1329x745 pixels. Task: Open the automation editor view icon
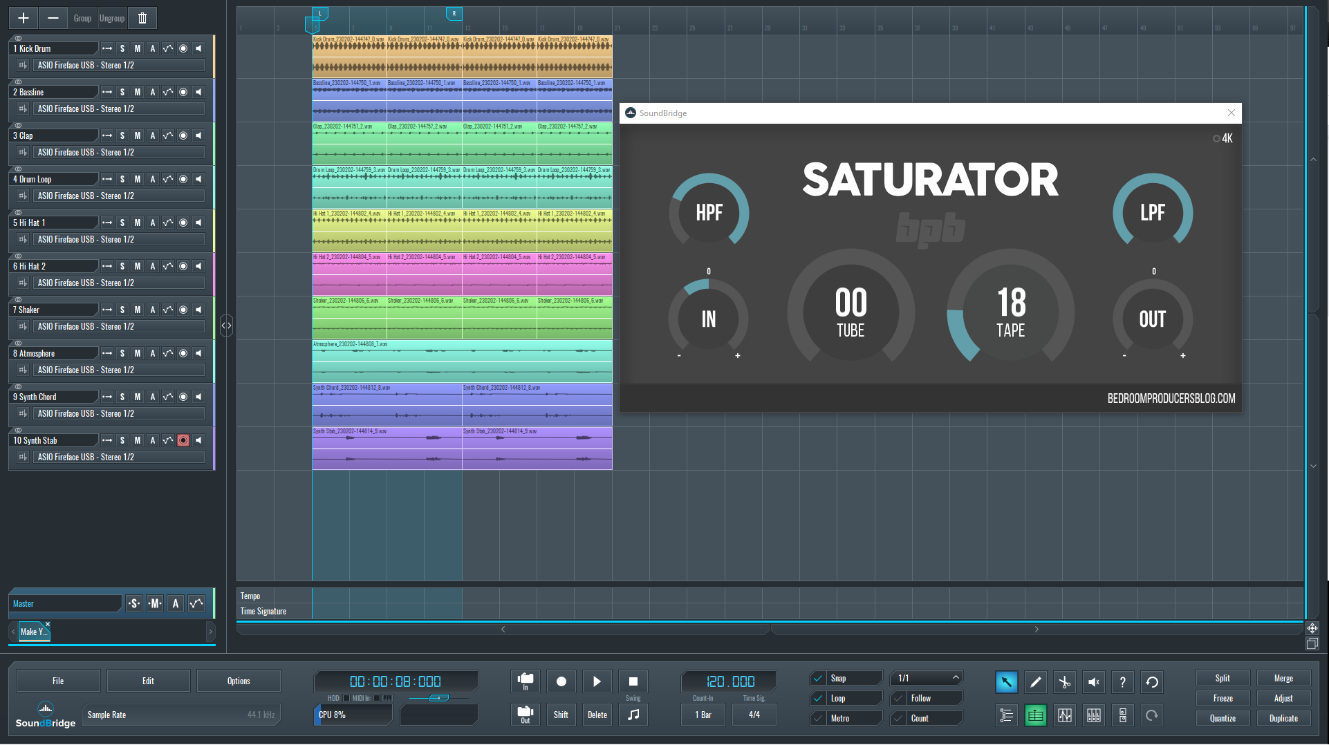tap(1065, 715)
